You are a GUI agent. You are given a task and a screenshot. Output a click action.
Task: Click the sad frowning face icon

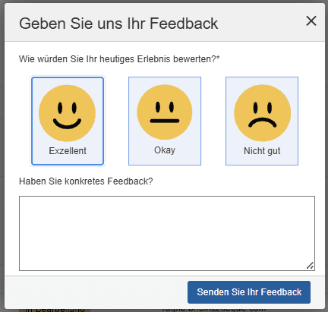coord(262,113)
